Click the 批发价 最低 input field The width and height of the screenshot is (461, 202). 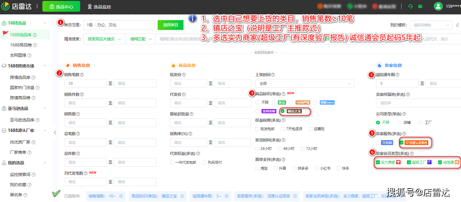tap(189, 83)
